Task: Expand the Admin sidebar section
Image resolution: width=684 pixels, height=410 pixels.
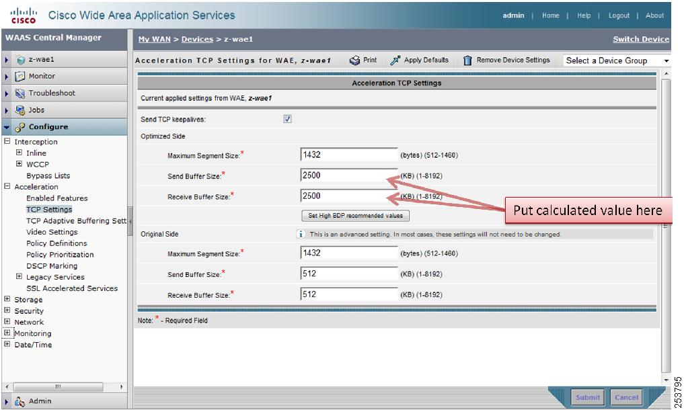Action: (x=7, y=401)
